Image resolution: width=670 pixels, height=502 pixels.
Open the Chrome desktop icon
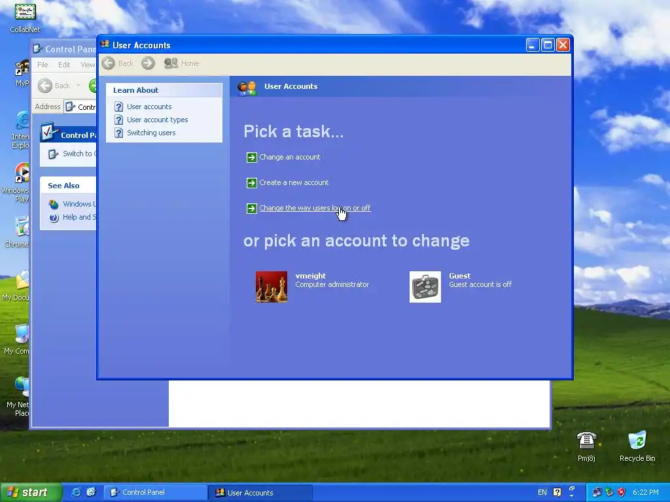[x=17, y=233]
